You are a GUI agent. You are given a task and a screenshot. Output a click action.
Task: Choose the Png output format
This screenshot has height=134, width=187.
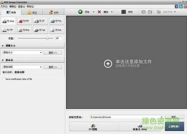57,21
